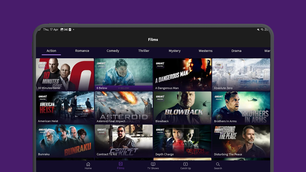The width and height of the screenshot is (306, 172).
Task: Tap the muted sound status bar icon
Action: [258, 30]
